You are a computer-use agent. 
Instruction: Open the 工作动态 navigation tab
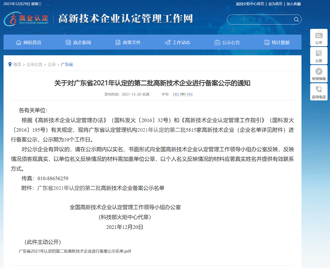click(178, 42)
